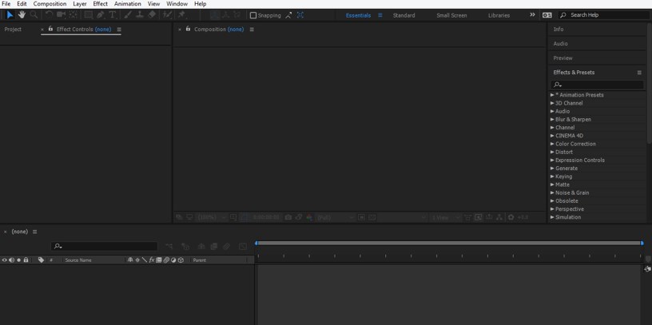This screenshot has height=325, width=652.
Task: Select the Selection arrow tool
Action: click(x=10, y=15)
